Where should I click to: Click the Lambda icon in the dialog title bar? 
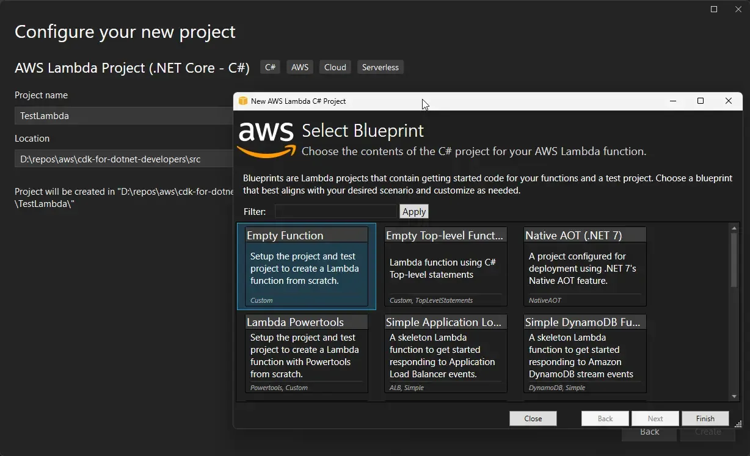coord(243,101)
